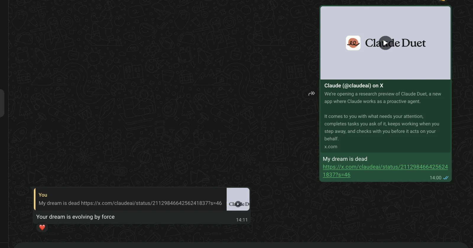Play the Claude Duet video preview
This screenshot has height=248, width=473.
click(385, 43)
